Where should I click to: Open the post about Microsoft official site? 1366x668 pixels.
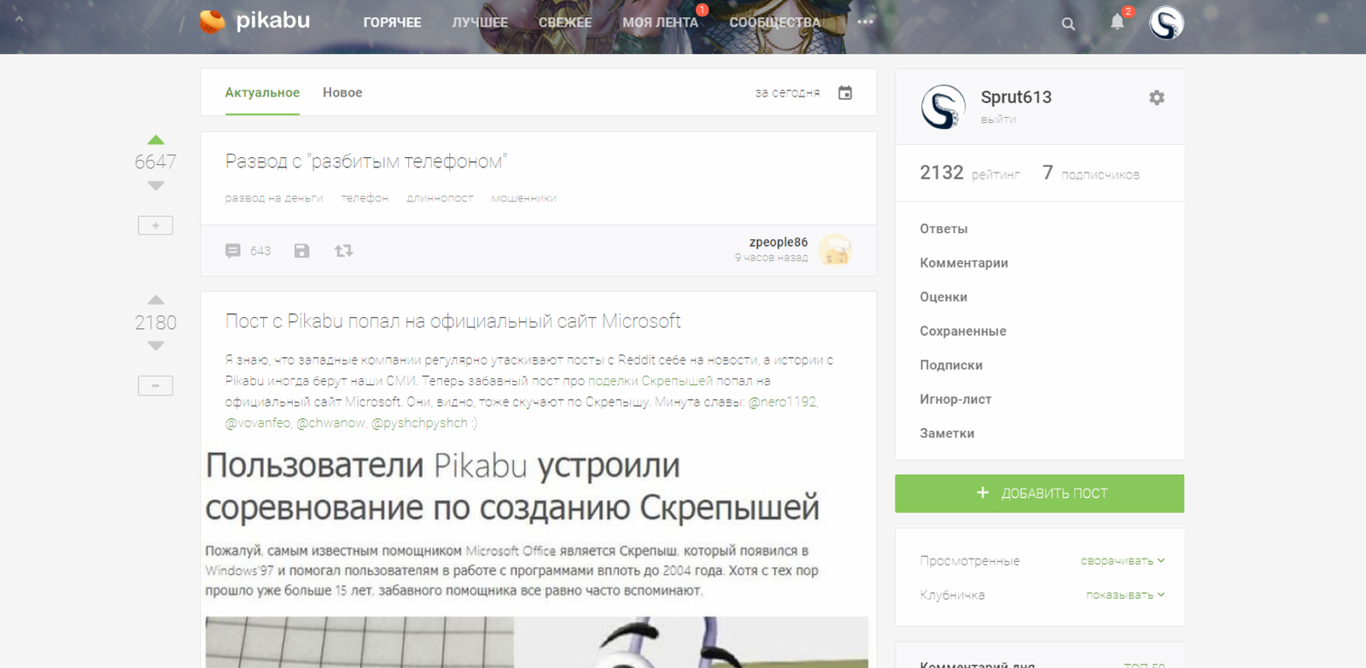tap(452, 321)
